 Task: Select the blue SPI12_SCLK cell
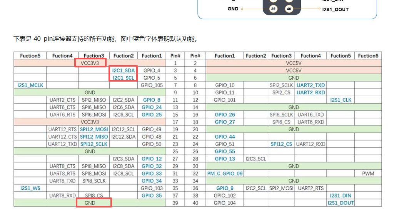pos(94,144)
